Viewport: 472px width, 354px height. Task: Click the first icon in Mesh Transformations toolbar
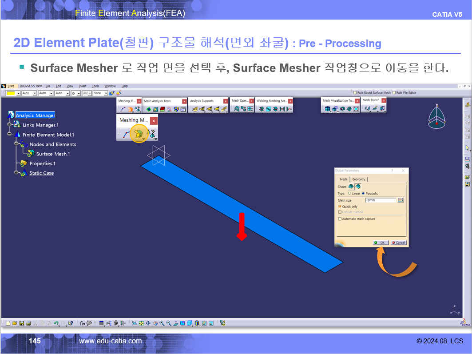(x=367, y=108)
